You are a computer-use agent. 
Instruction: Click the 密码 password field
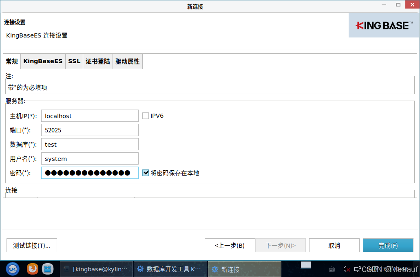pos(90,173)
